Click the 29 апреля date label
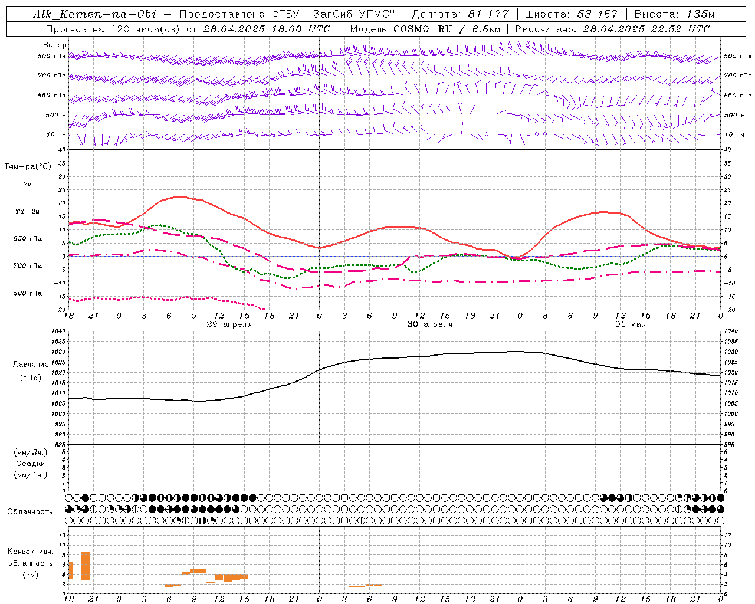Viewport: 755px width, 604px height. pyautogui.click(x=229, y=324)
